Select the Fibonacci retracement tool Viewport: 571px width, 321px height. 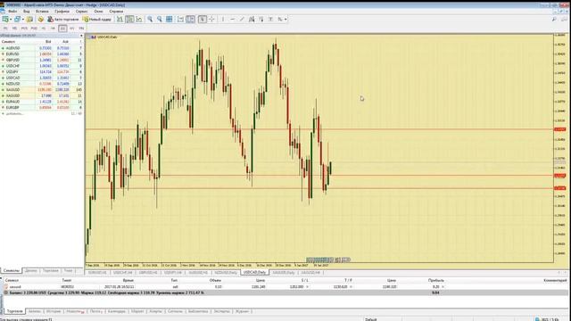click(261, 19)
